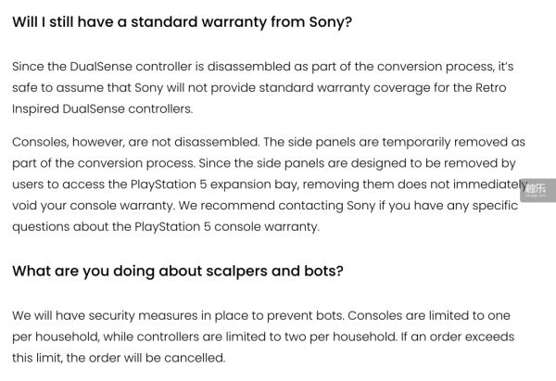This screenshot has width=556, height=381.
Task: Click the 'standard warranty from Sony' heading
Action: [x=182, y=21]
